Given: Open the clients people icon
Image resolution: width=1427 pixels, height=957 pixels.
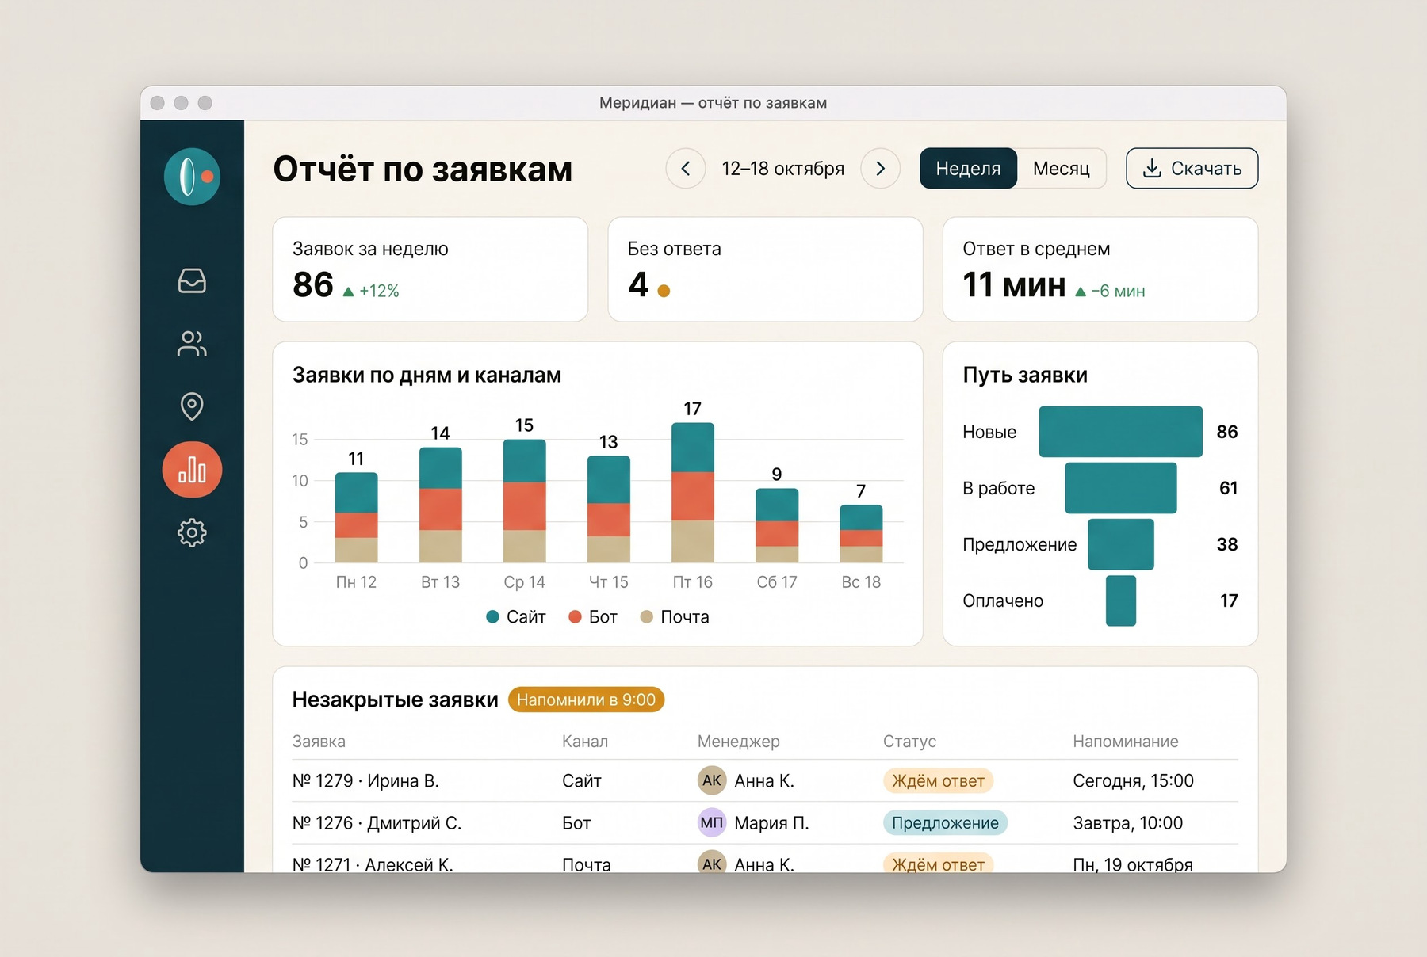Looking at the screenshot, I should point(192,343).
